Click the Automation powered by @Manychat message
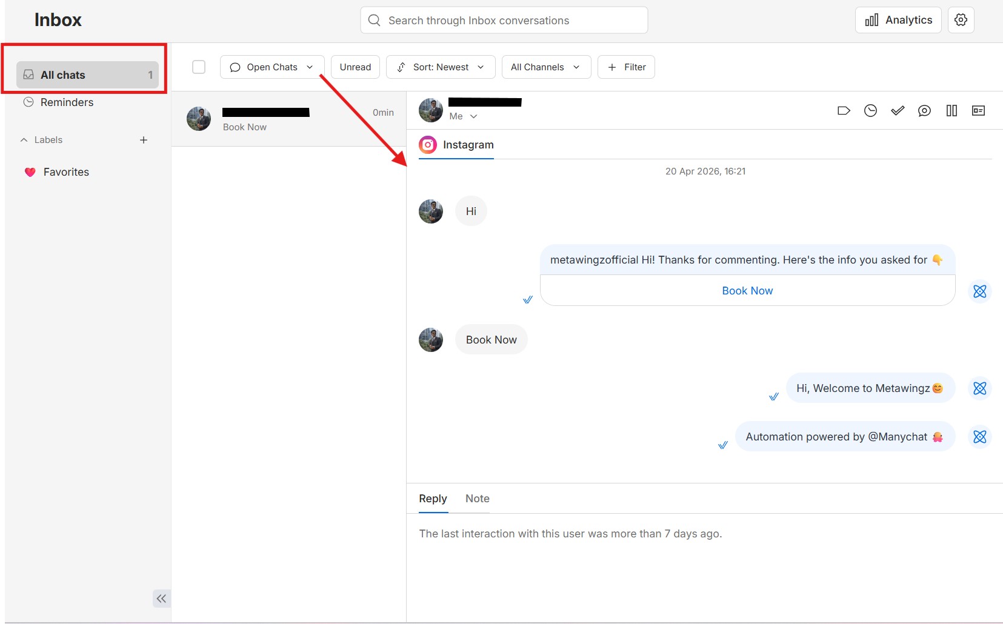Screen dimensions: 1003x624 845,437
